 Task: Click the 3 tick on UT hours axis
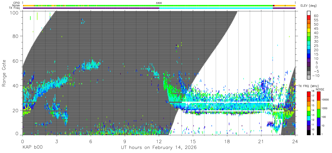click(x=57, y=141)
